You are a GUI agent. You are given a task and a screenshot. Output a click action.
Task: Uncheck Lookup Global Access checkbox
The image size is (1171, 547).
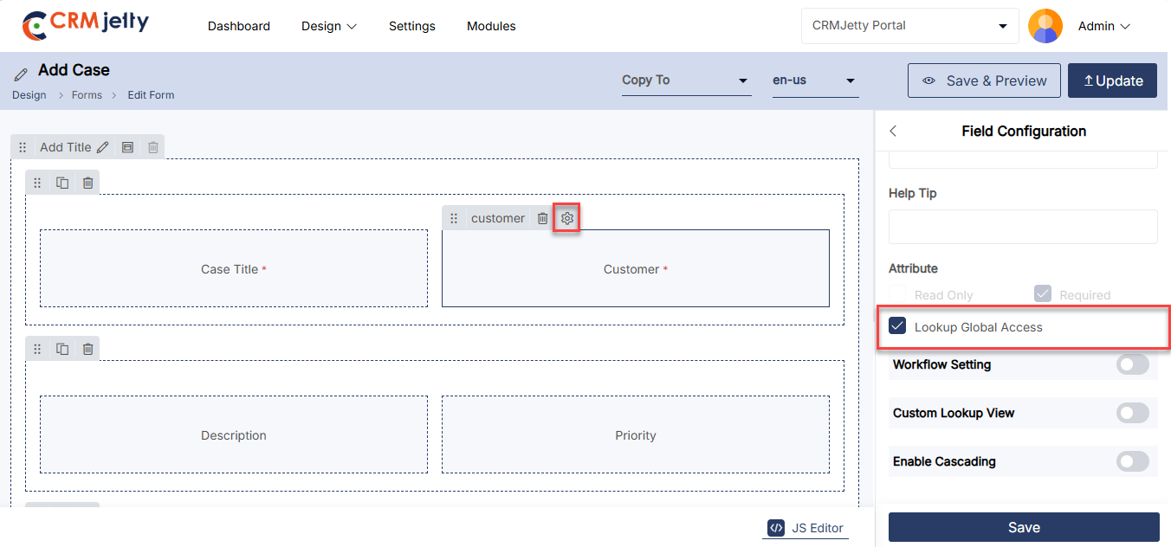coord(898,327)
